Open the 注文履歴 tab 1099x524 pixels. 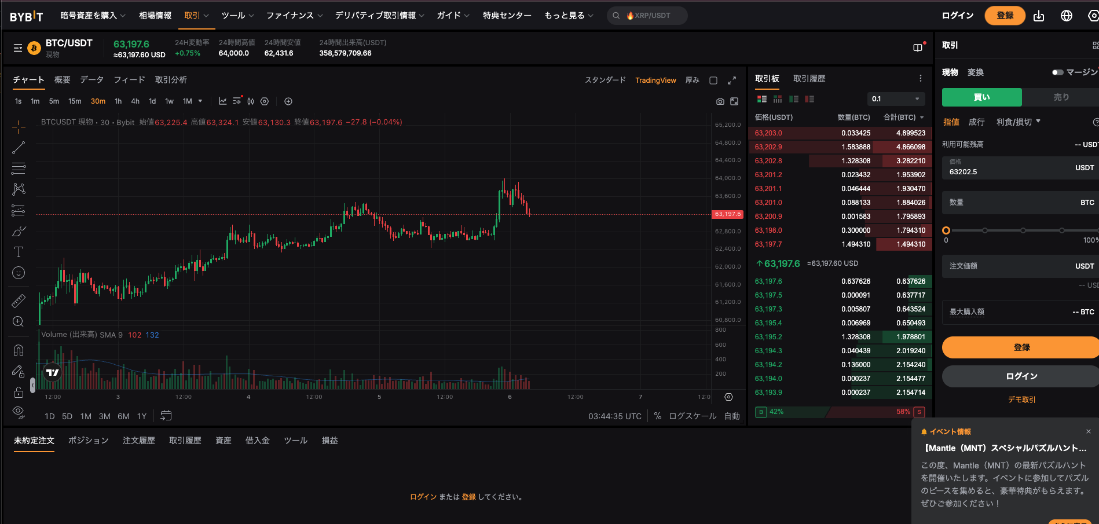click(139, 441)
